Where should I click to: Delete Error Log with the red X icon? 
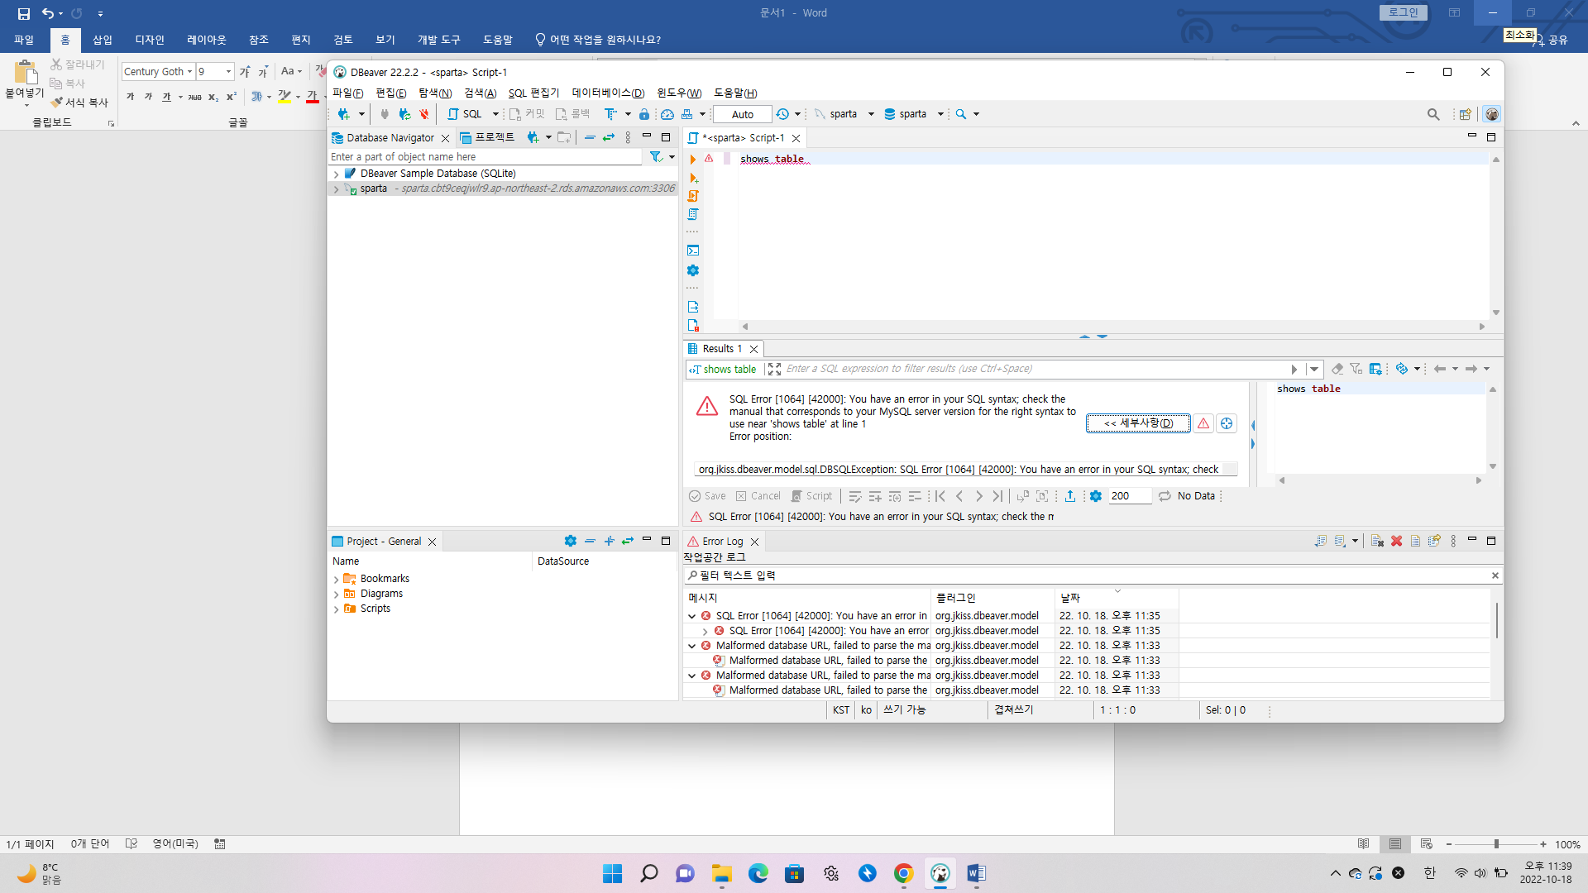tap(1397, 542)
